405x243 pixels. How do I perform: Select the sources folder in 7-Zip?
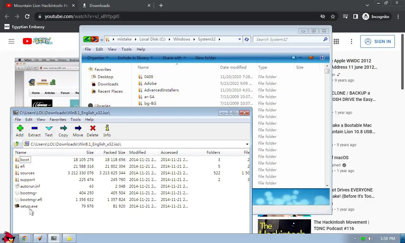pyautogui.click(x=27, y=173)
